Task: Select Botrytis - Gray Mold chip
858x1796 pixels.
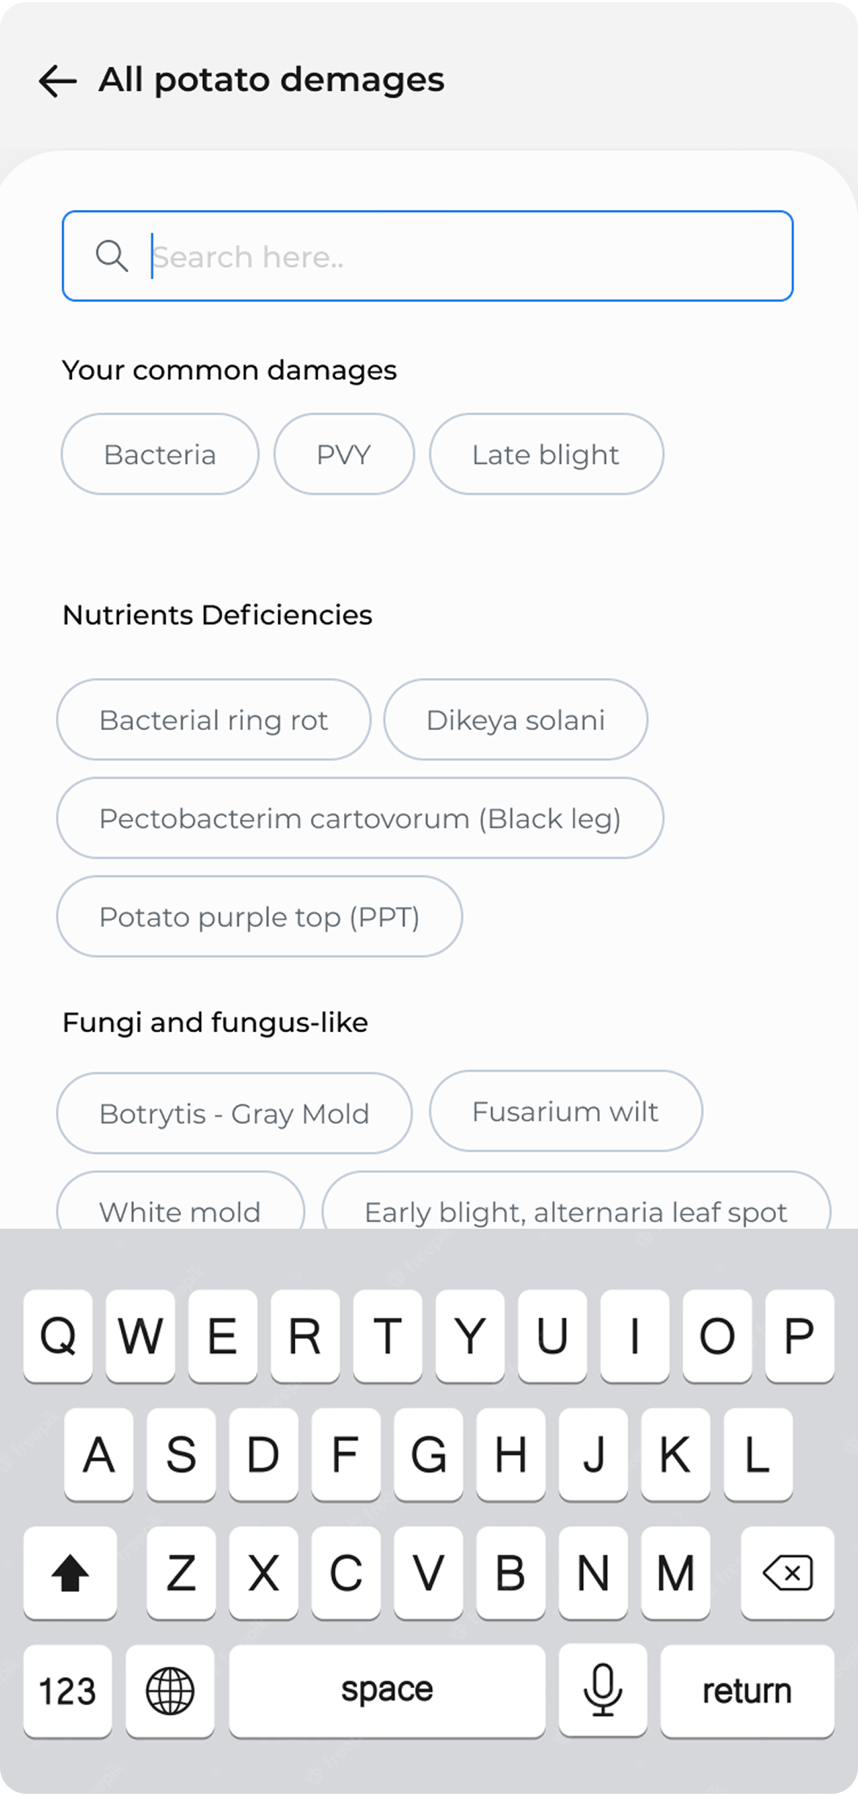Action: 234,1113
